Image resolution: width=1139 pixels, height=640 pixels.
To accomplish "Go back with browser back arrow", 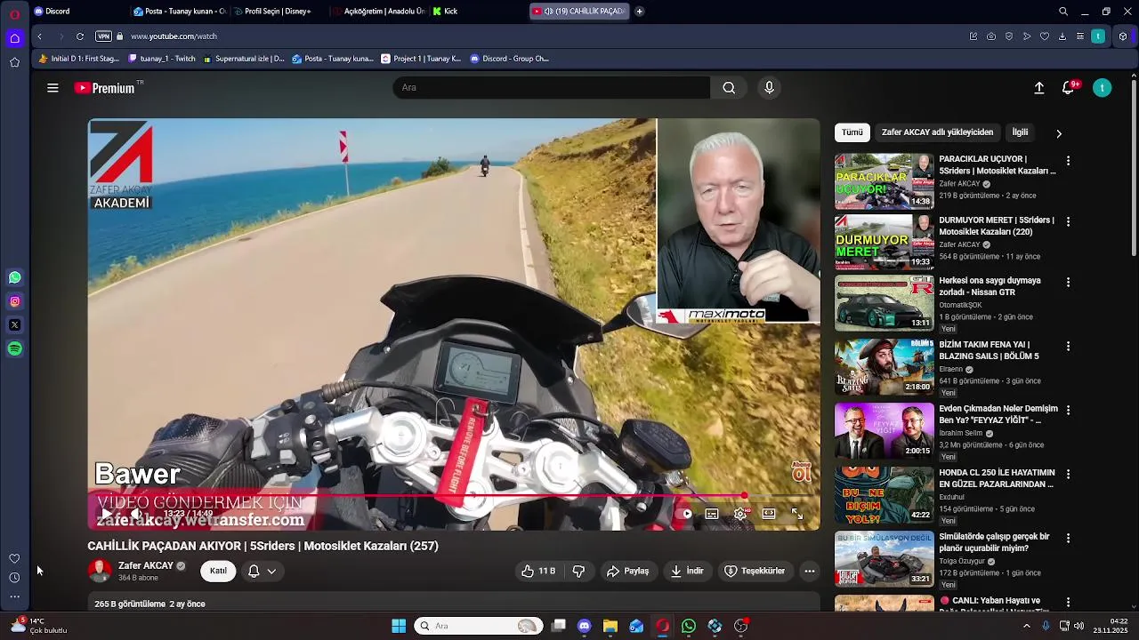I will click(x=39, y=36).
